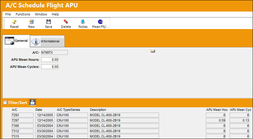Click the Reset toolbar icon
253x139 pixels.
point(14,22)
